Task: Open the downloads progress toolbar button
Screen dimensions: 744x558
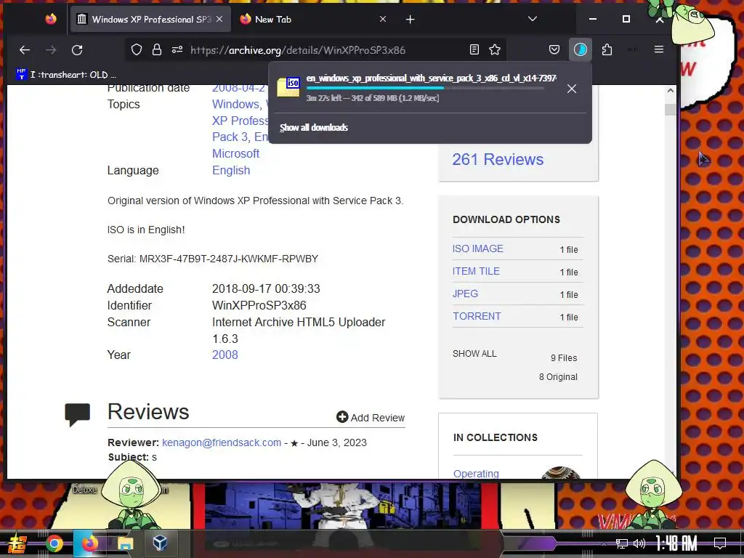Action: 581,49
